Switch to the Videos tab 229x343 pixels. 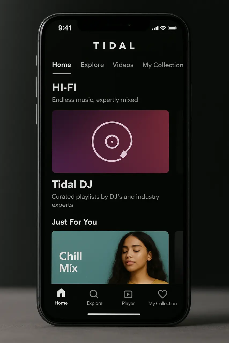(123, 65)
